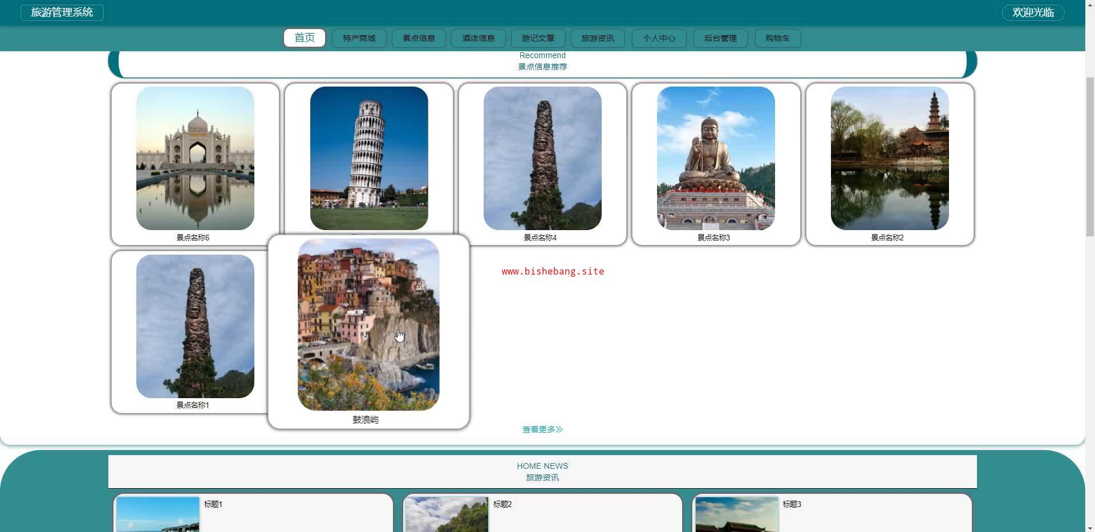Click the 景点信息推荐 section heading
Image resolution: width=1095 pixels, height=532 pixels.
(x=542, y=67)
